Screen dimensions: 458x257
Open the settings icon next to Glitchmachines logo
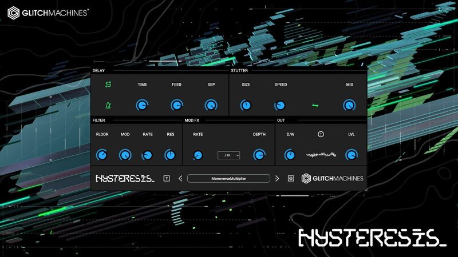pyautogui.click(x=291, y=178)
